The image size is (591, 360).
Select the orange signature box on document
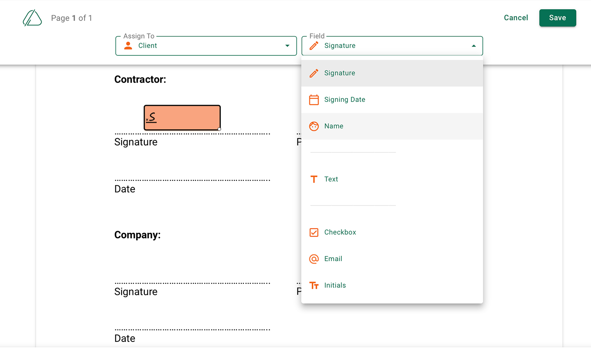pyautogui.click(x=182, y=118)
